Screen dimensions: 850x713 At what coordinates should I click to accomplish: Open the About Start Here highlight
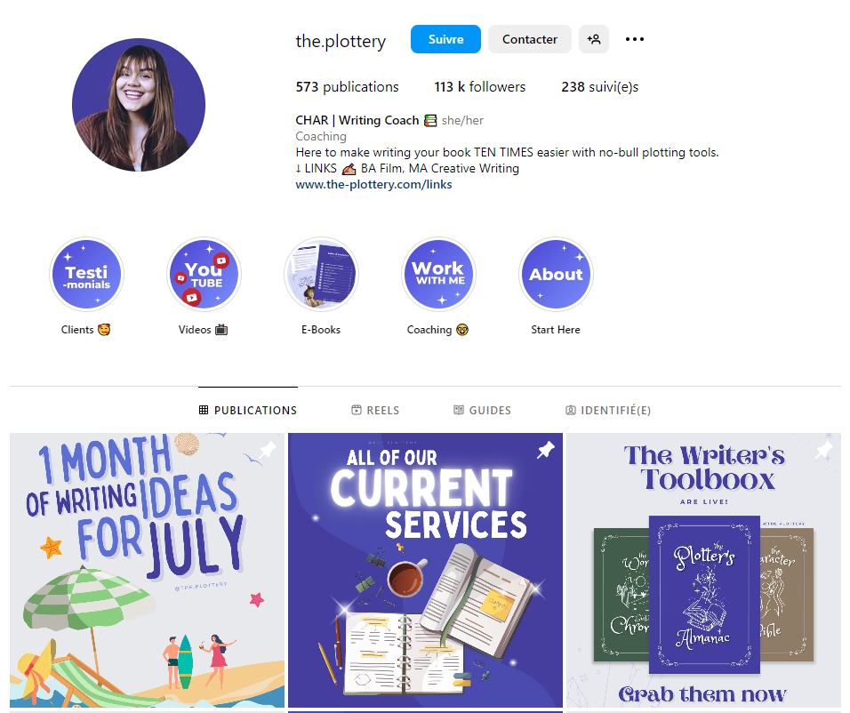556,275
